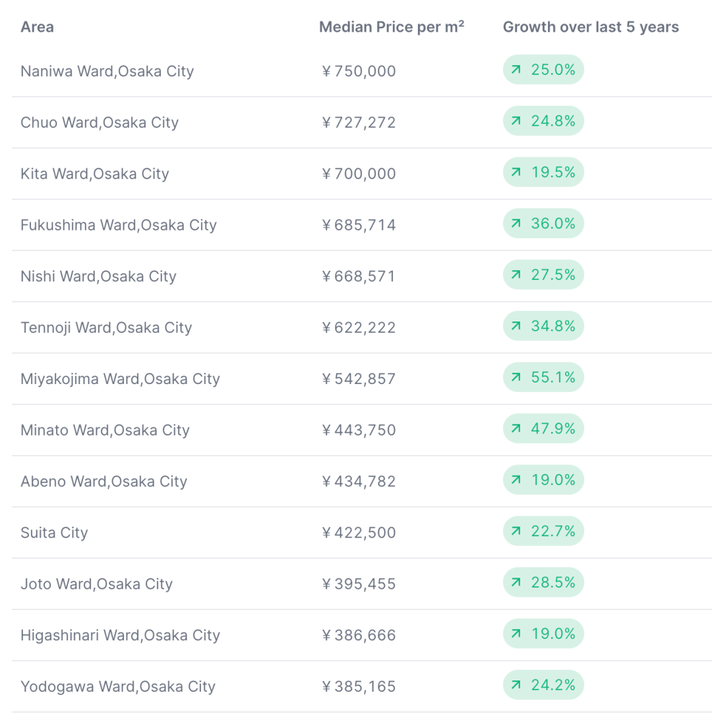Select the ¥685,714 median price cell
712x720 pixels.
359,225
